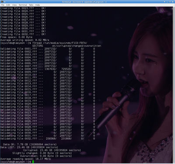Click the terminal window menu icon in title bar

pos(2,2)
